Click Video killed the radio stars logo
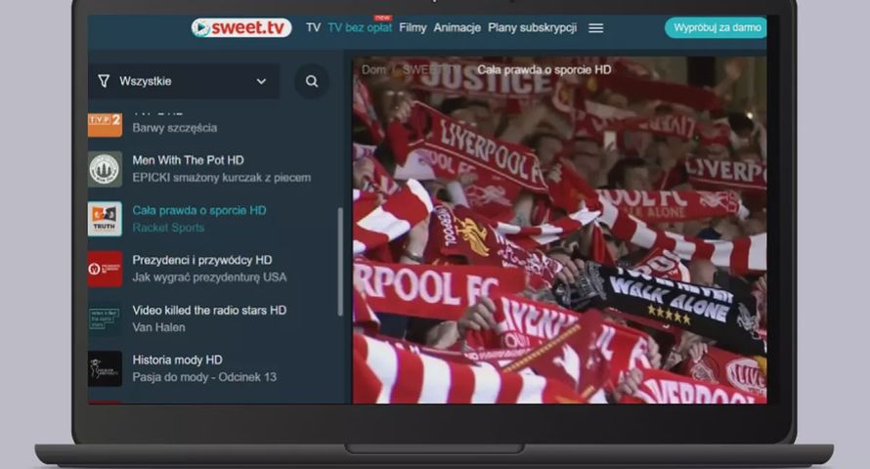The width and height of the screenshot is (870, 469). [x=105, y=319]
